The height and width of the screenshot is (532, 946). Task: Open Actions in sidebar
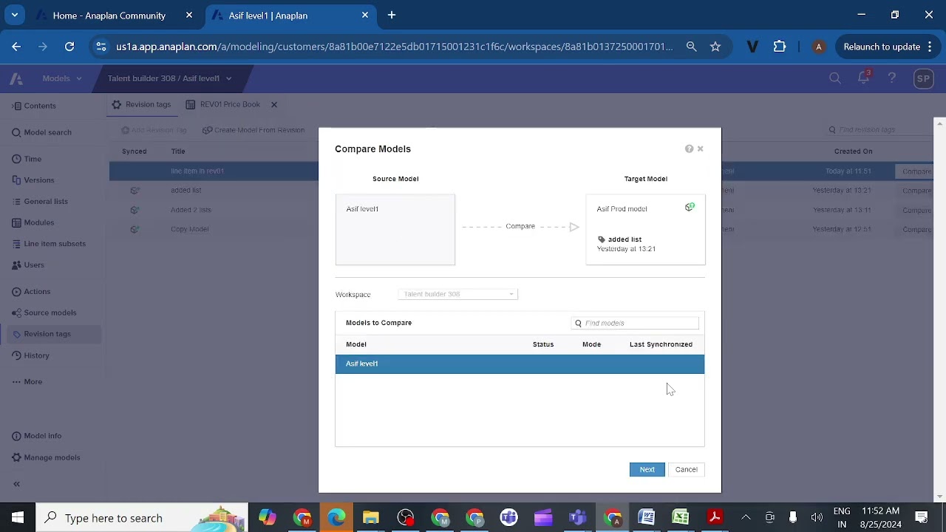pyautogui.click(x=31, y=291)
